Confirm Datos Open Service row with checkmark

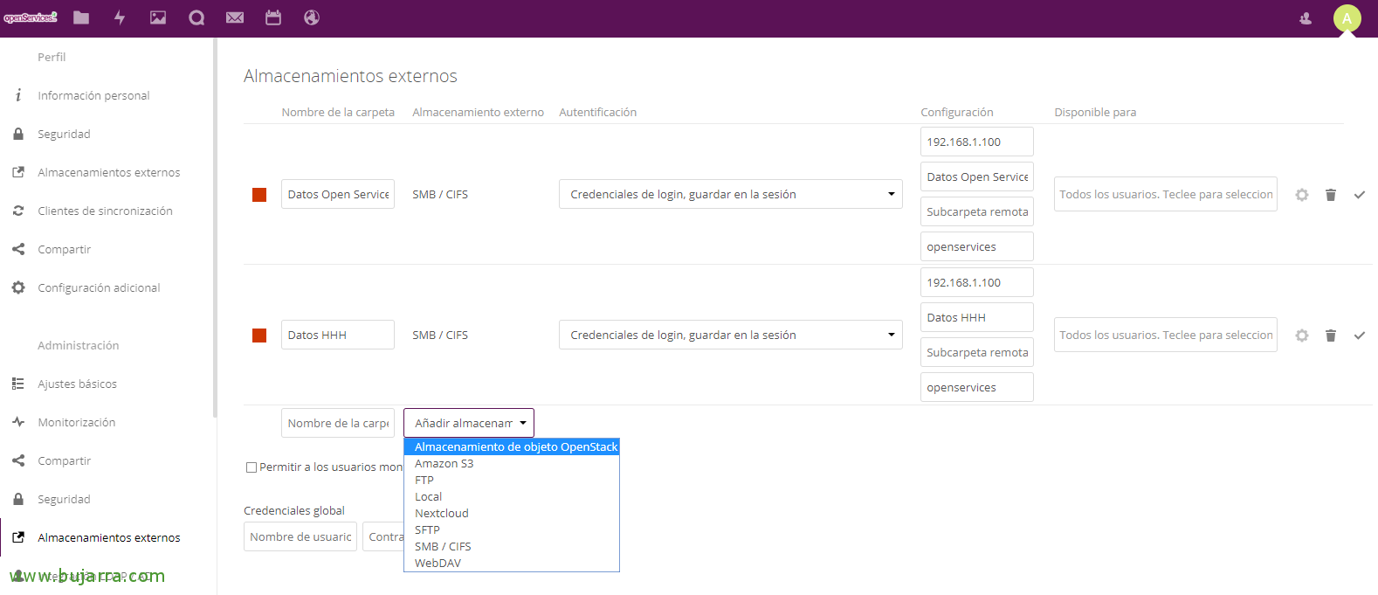coord(1359,195)
